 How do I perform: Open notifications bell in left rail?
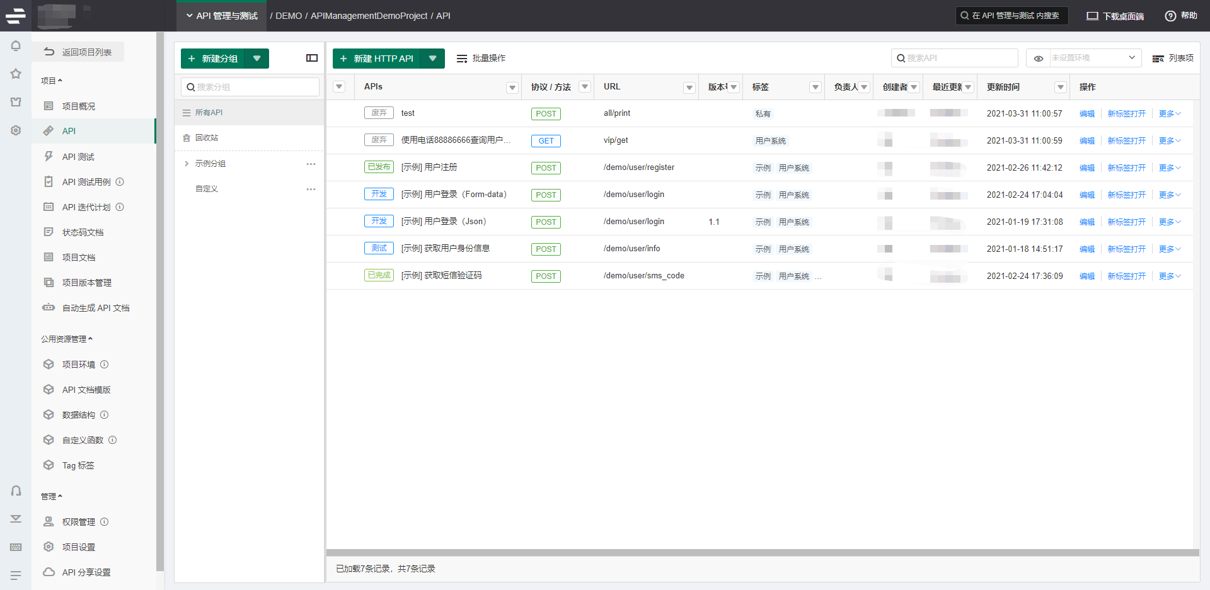[16, 46]
